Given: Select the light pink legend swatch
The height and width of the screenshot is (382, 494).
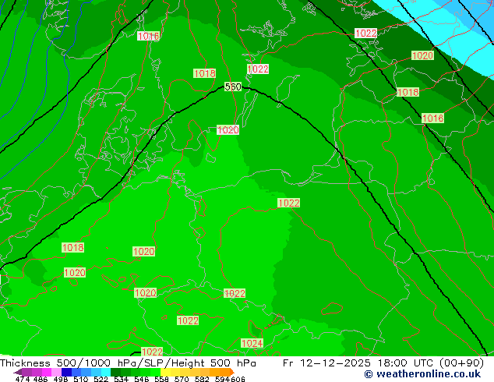Looking at the screenshot, I should pyautogui.click(x=56, y=372).
